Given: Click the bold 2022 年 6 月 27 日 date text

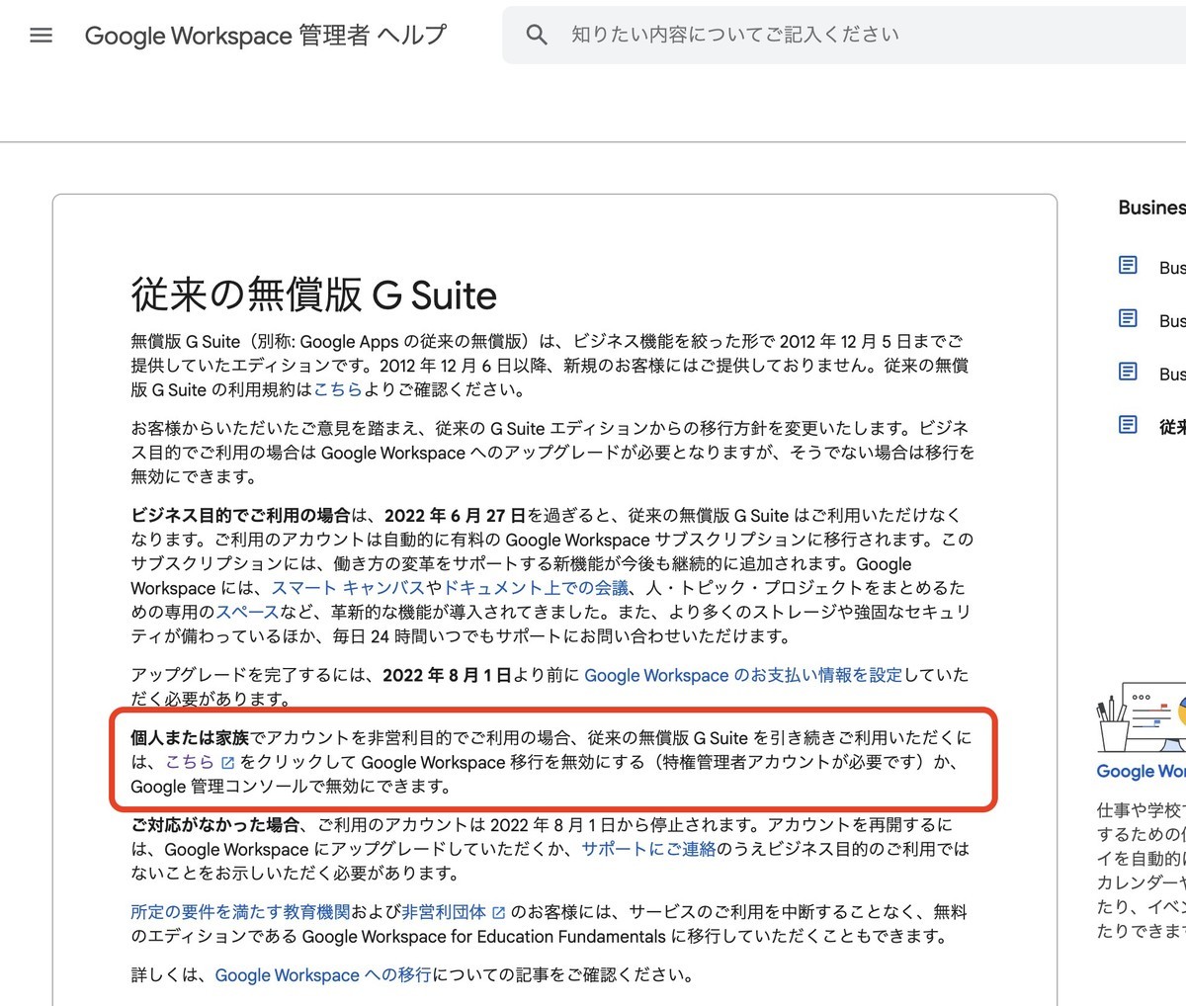Looking at the screenshot, I should click(x=455, y=515).
